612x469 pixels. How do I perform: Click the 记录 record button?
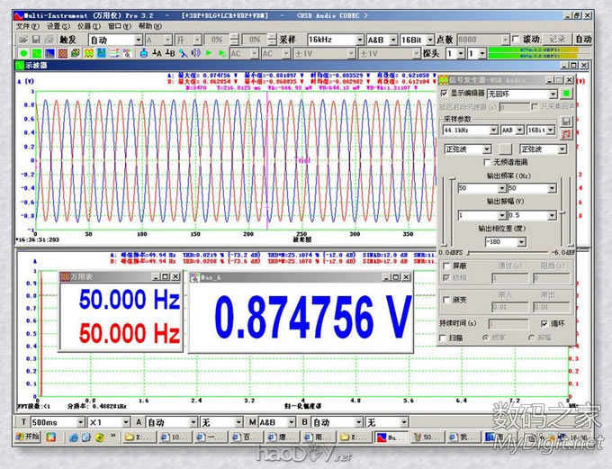[x=557, y=40]
